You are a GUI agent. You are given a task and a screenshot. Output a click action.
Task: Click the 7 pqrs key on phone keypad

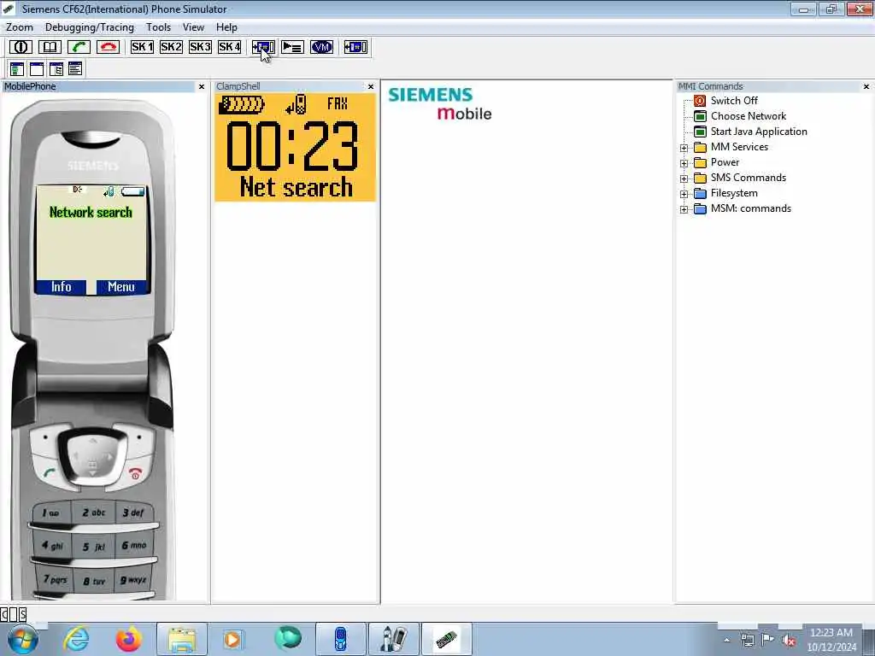tap(55, 580)
